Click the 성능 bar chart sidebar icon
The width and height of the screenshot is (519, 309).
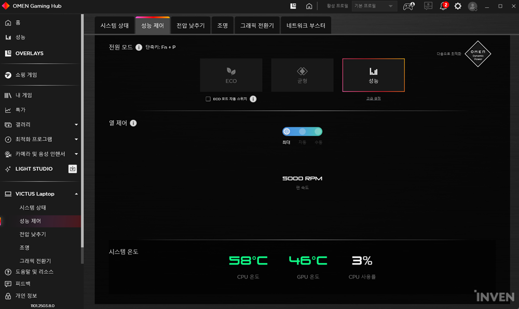coord(8,37)
